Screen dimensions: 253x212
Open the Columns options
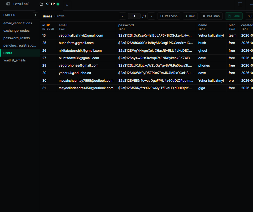[211, 16]
